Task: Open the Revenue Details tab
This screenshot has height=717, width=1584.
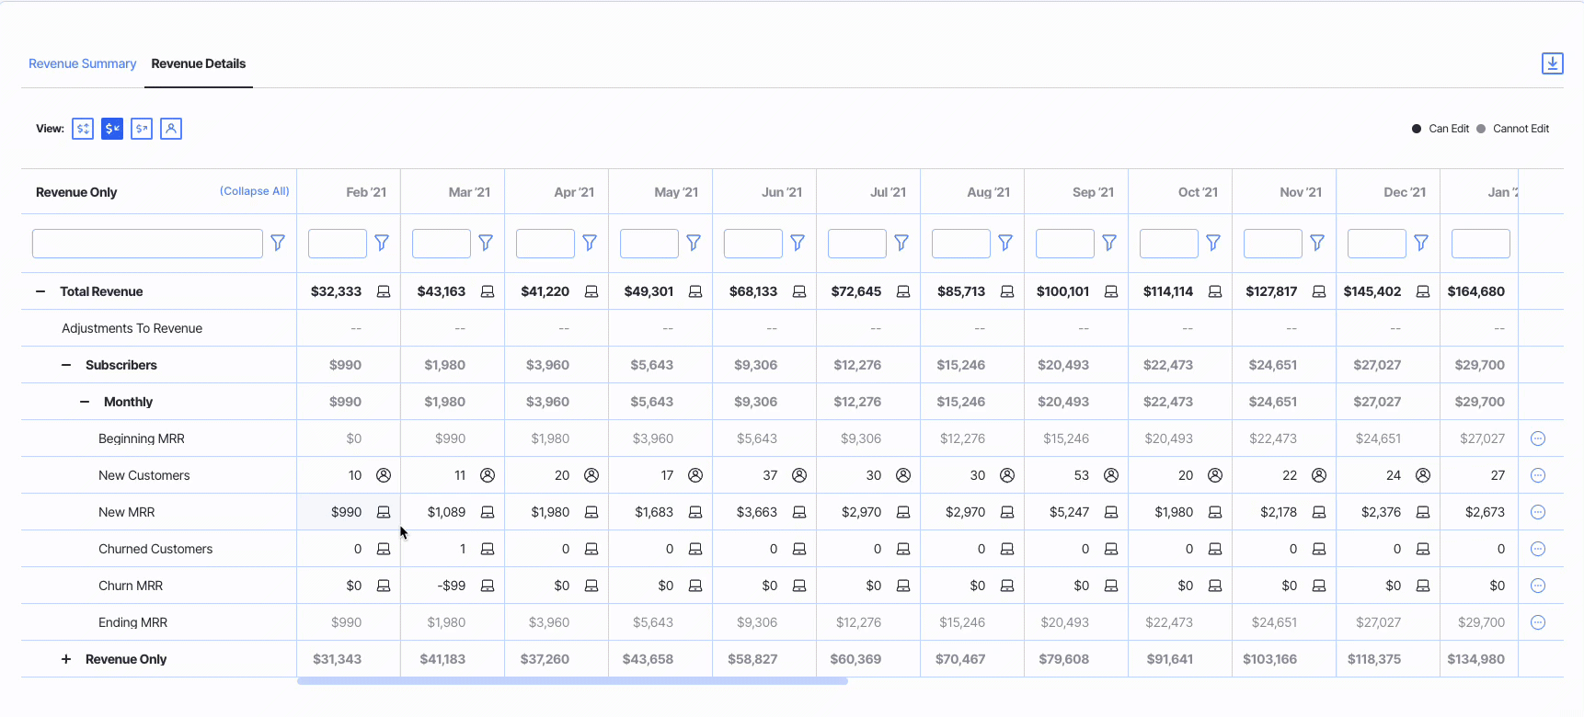Action: pyautogui.click(x=199, y=63)
